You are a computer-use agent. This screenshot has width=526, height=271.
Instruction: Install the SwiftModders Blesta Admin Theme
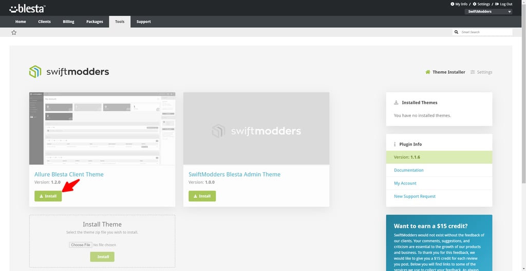tap(202, 196)
